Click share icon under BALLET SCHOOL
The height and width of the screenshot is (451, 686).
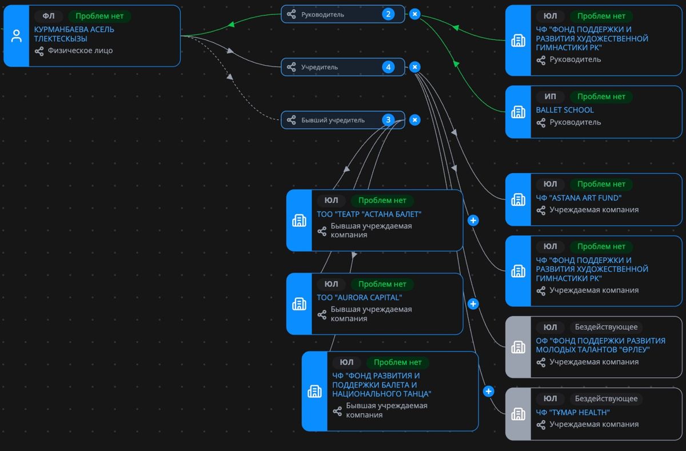click(x=541, y=122)
